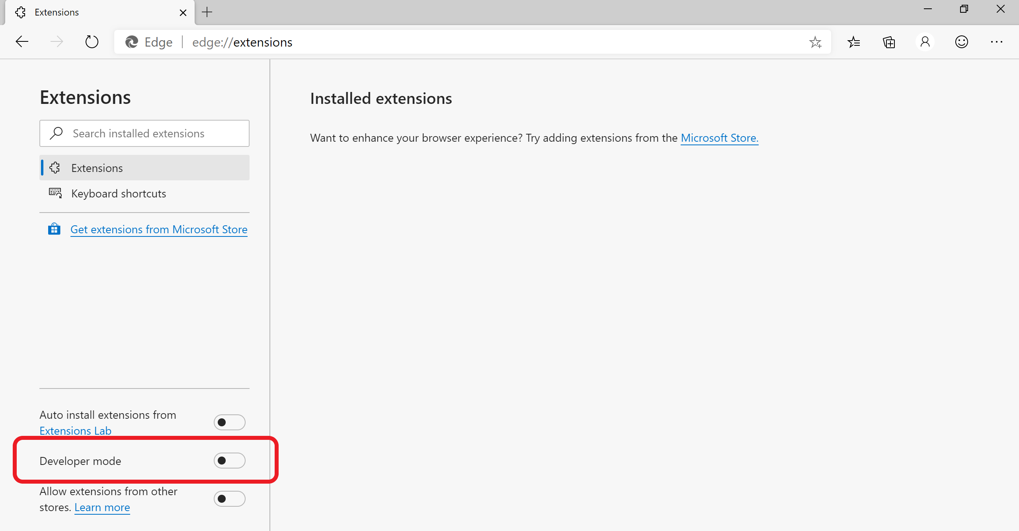Click the Microsoft Store link in text
The image size is (1019, 531).
[718, 137]
